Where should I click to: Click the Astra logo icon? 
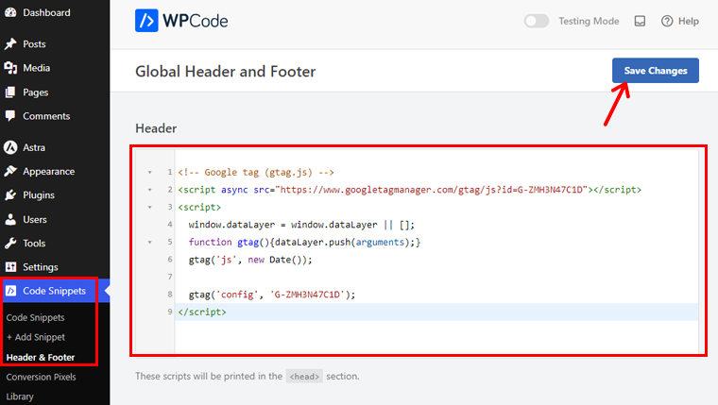(x=10, y=147)
